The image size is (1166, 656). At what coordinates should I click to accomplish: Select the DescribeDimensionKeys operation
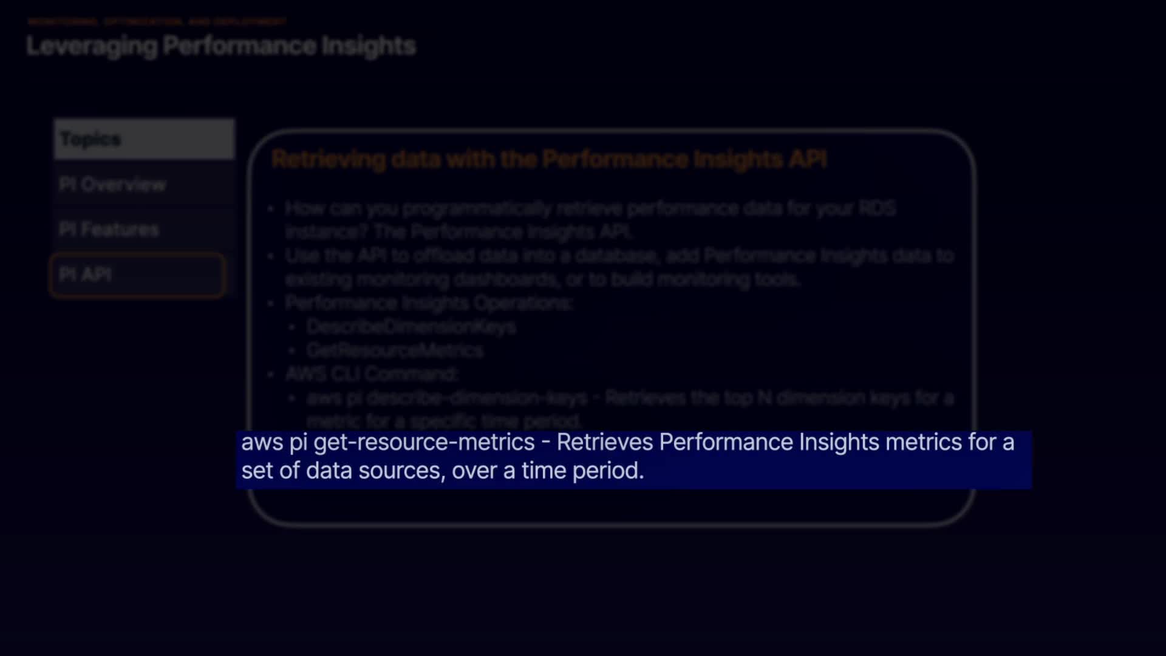[411, 327]
